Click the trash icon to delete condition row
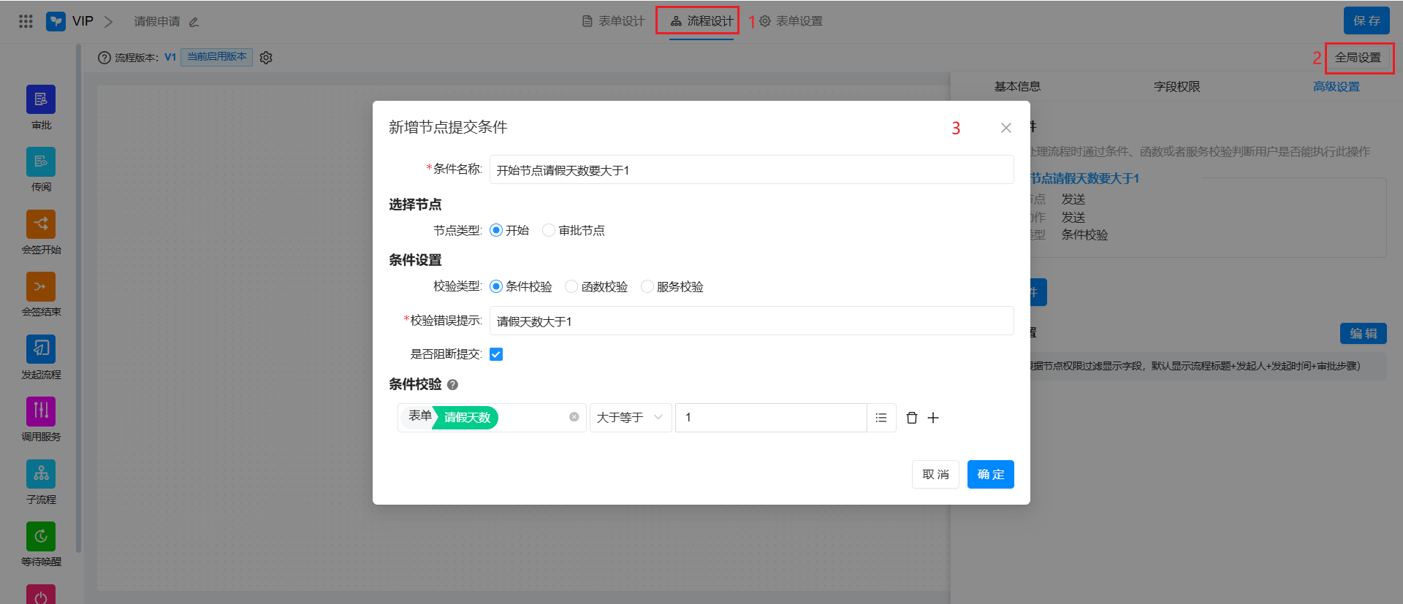Viewport: 1403px width, 604px height. tap(912, 418)
